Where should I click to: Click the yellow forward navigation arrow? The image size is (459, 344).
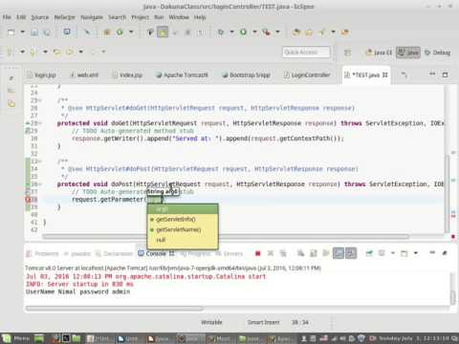[x=70, y=52]
